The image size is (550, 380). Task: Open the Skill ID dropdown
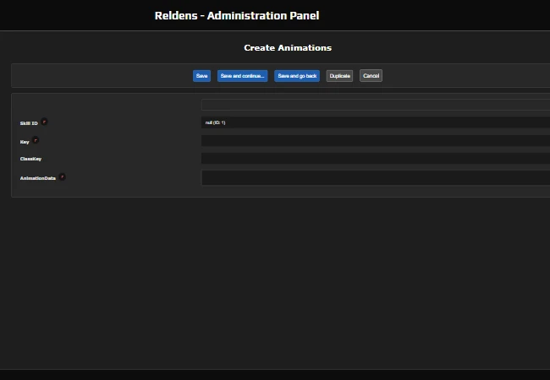(x=376, y=122)
